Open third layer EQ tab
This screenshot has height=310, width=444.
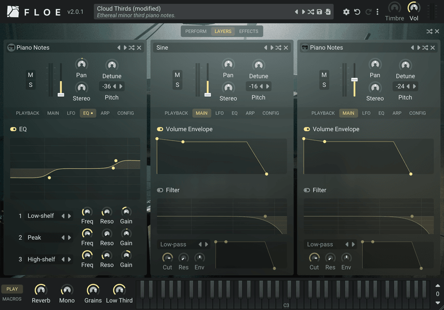point(381,113)
